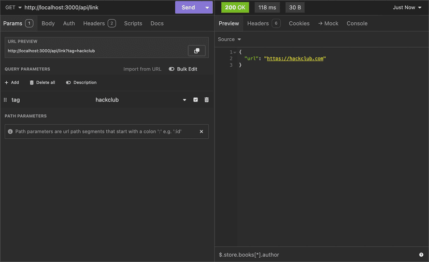
Task: Toggle the Description column
Action: coord(81,82)
